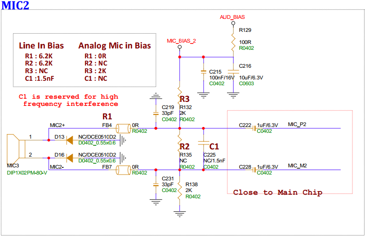365x236 pixels.
Task: Click the AUD_BIAS net label
Action: pyautogui.click(x=232, y=17)
